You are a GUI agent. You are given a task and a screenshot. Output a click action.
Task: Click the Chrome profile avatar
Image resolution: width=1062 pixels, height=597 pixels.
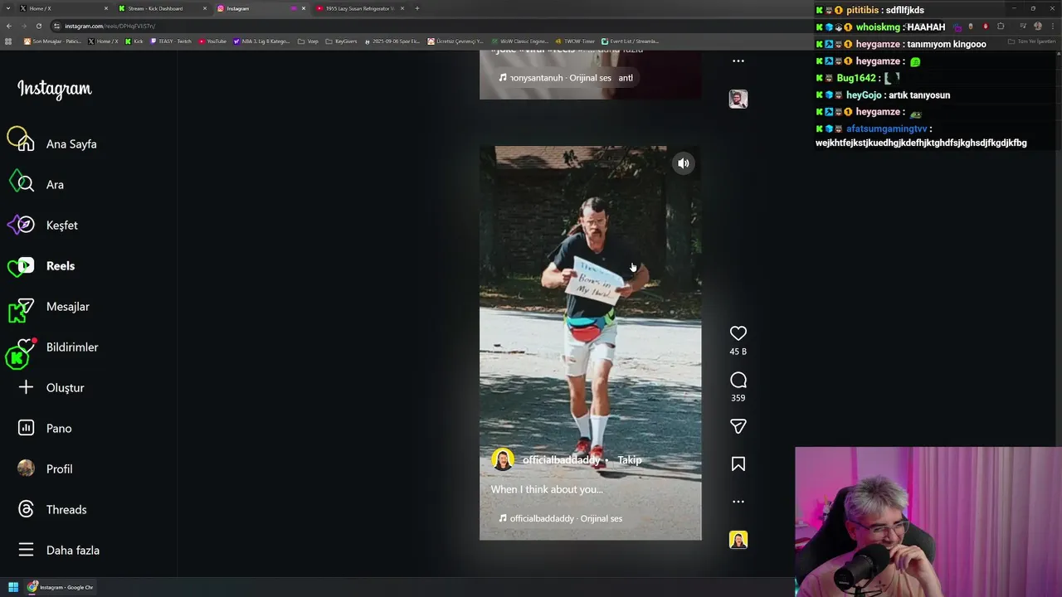click(1037, 26)
